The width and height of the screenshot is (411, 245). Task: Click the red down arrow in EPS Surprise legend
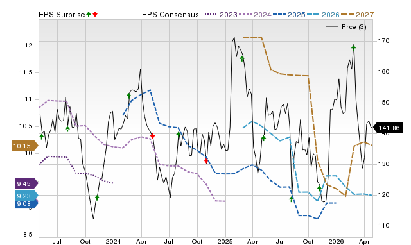tap(95, 14)
